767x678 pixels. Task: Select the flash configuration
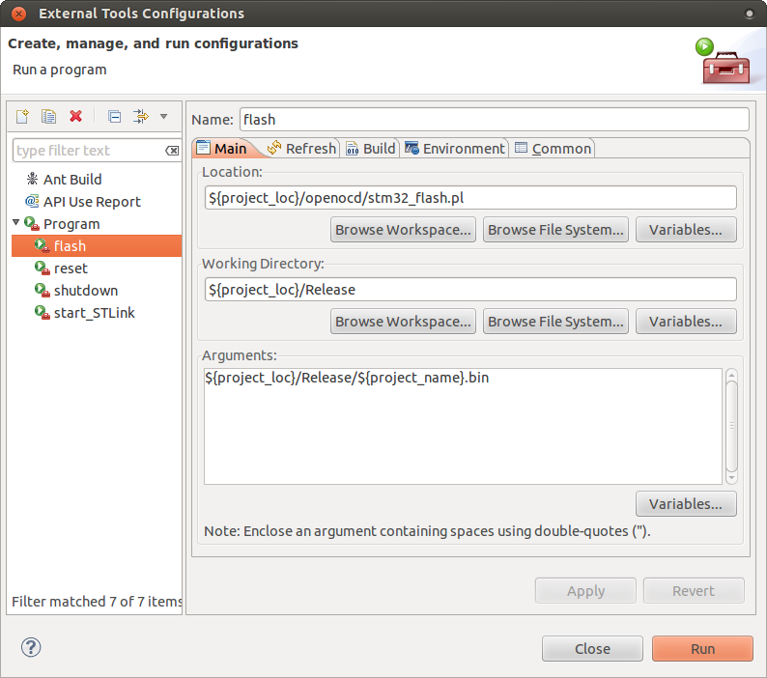click(97, 246)
